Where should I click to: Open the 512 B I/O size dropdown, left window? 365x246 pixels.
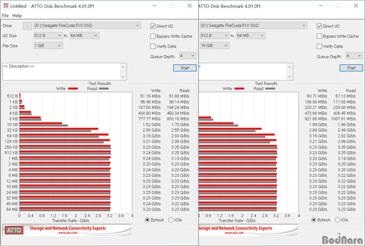click(48, 35)
